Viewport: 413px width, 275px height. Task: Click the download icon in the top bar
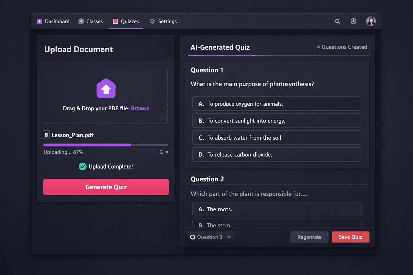click(x=353, y=21)
